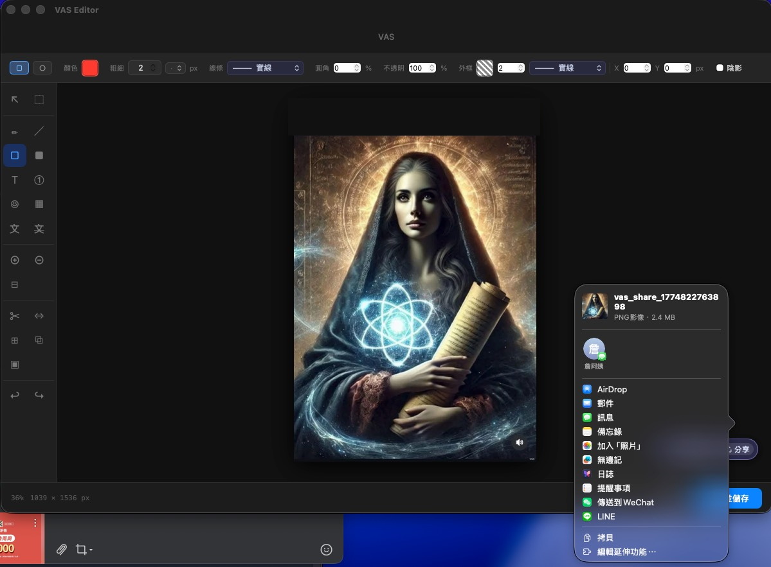771x567 pixels.
Task: Pick the numbered step marker tool
Action: (x=39, y=180)
